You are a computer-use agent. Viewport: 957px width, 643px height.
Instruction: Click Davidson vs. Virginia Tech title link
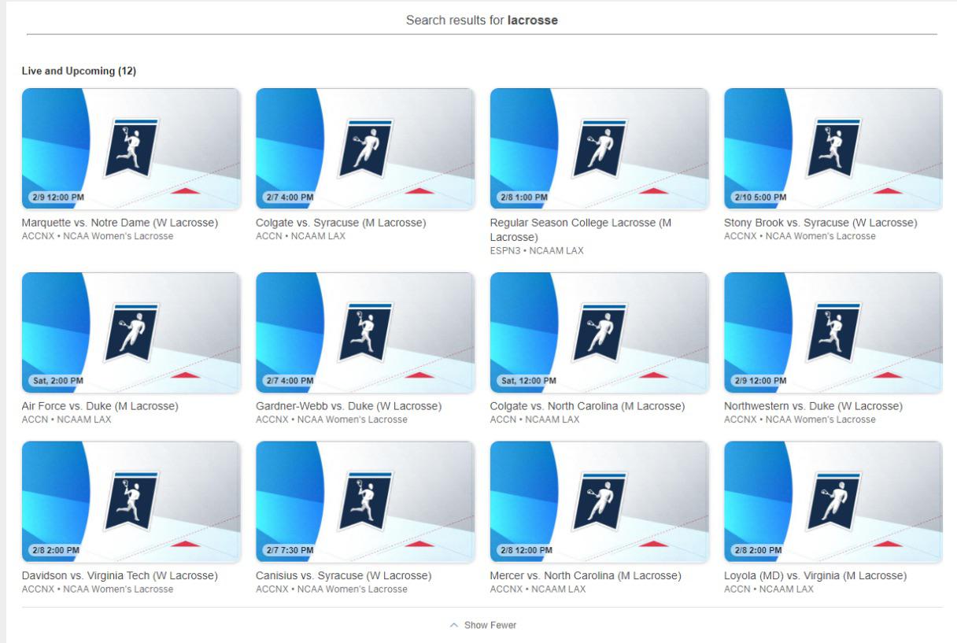tap(120, 575)
